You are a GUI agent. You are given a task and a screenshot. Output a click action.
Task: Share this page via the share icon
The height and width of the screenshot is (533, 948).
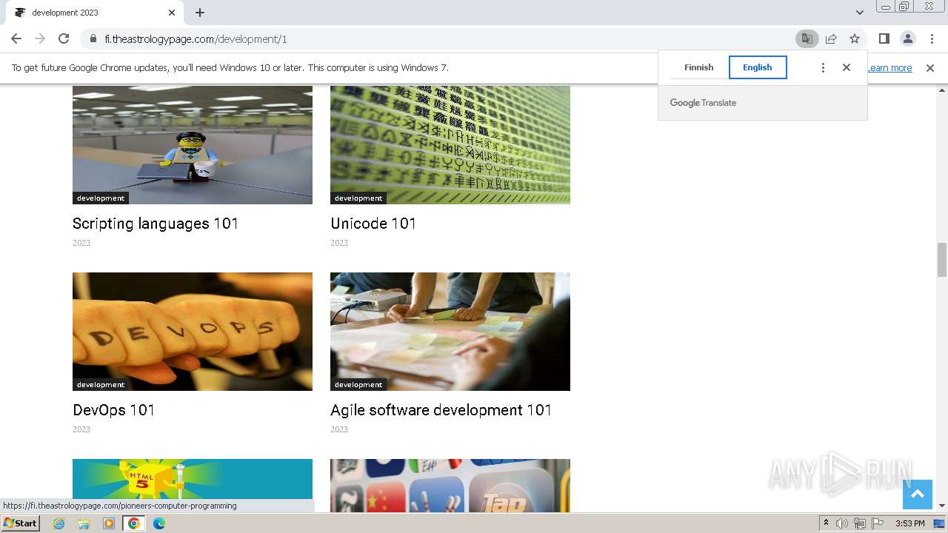tap(831, 38)
